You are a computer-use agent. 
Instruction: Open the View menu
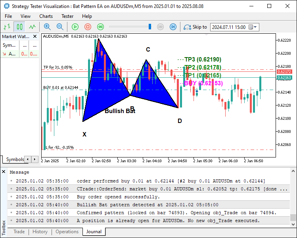pos(25,16)
